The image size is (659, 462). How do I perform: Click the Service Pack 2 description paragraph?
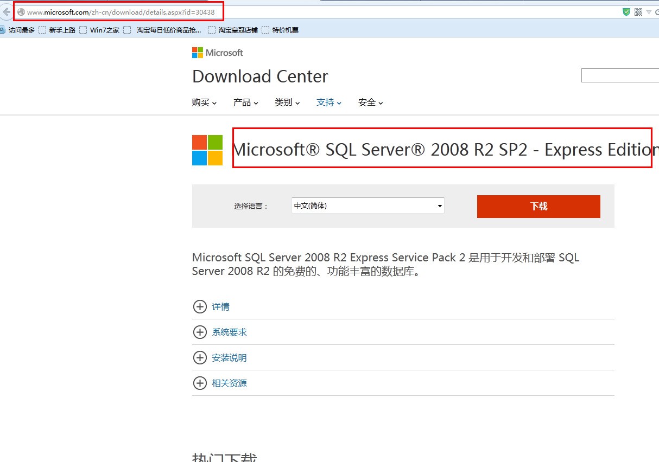[386, 264]
